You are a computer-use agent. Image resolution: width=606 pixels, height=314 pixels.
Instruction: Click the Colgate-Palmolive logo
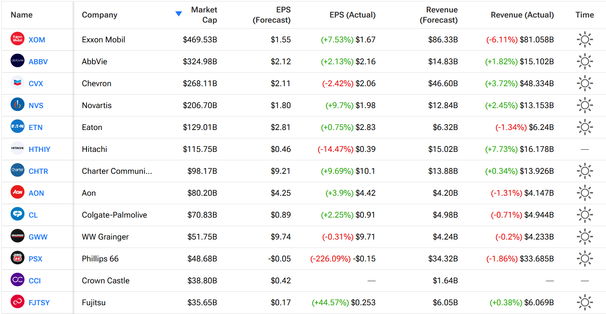click(x=18, y=214)
